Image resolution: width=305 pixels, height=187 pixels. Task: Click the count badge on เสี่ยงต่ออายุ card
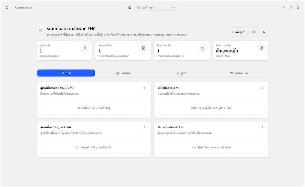pos(262,88)
